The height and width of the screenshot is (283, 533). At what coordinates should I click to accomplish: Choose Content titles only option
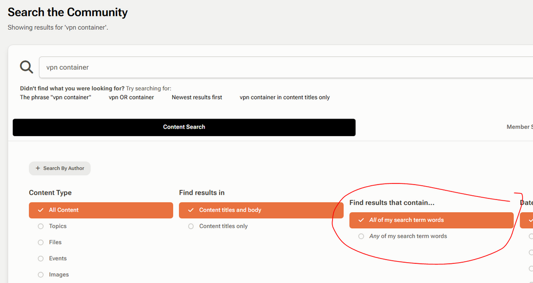pyautogui.click(x=218, y=226)
